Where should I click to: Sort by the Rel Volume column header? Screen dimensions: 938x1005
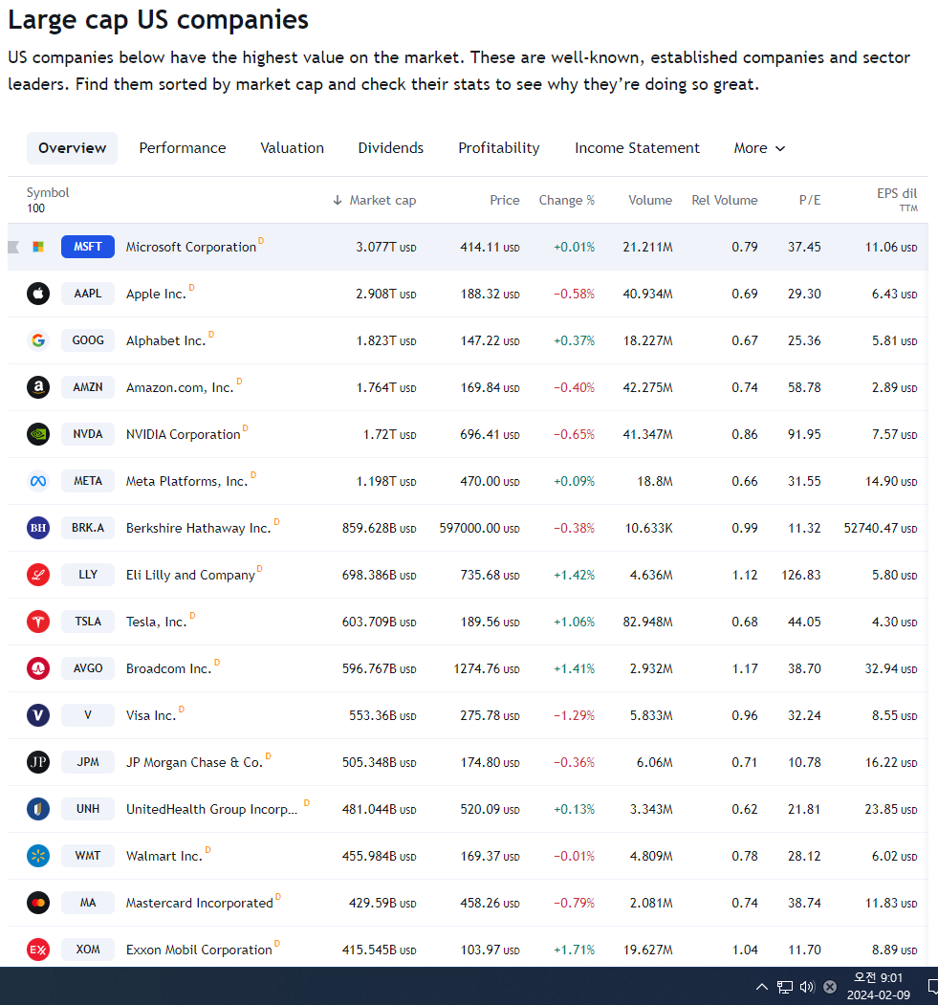pyautogui.click(x=725, y=201)
